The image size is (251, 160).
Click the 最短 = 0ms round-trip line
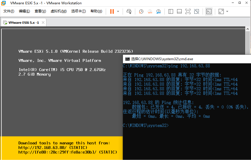pyautogui.click(x=171, y=116)
